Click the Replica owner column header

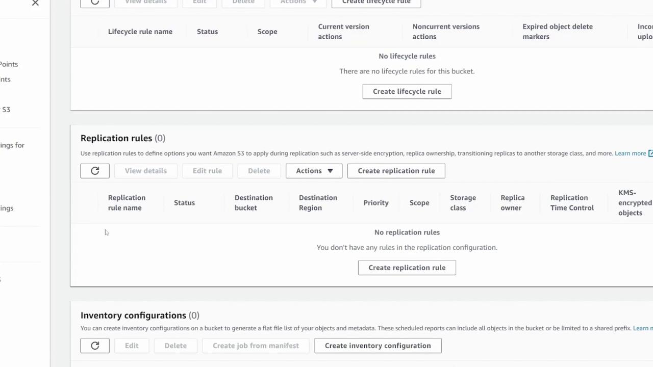[512, 203]
